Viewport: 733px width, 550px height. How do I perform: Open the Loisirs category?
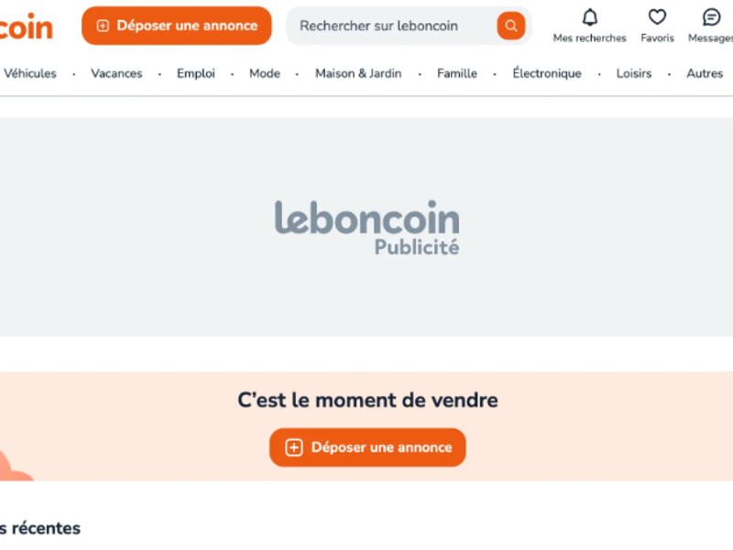point(634,73)
